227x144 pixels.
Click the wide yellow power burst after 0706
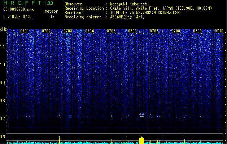click(x=141, y=140)
